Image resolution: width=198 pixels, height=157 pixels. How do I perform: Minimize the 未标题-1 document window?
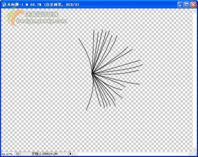click(x=180, y=5)
